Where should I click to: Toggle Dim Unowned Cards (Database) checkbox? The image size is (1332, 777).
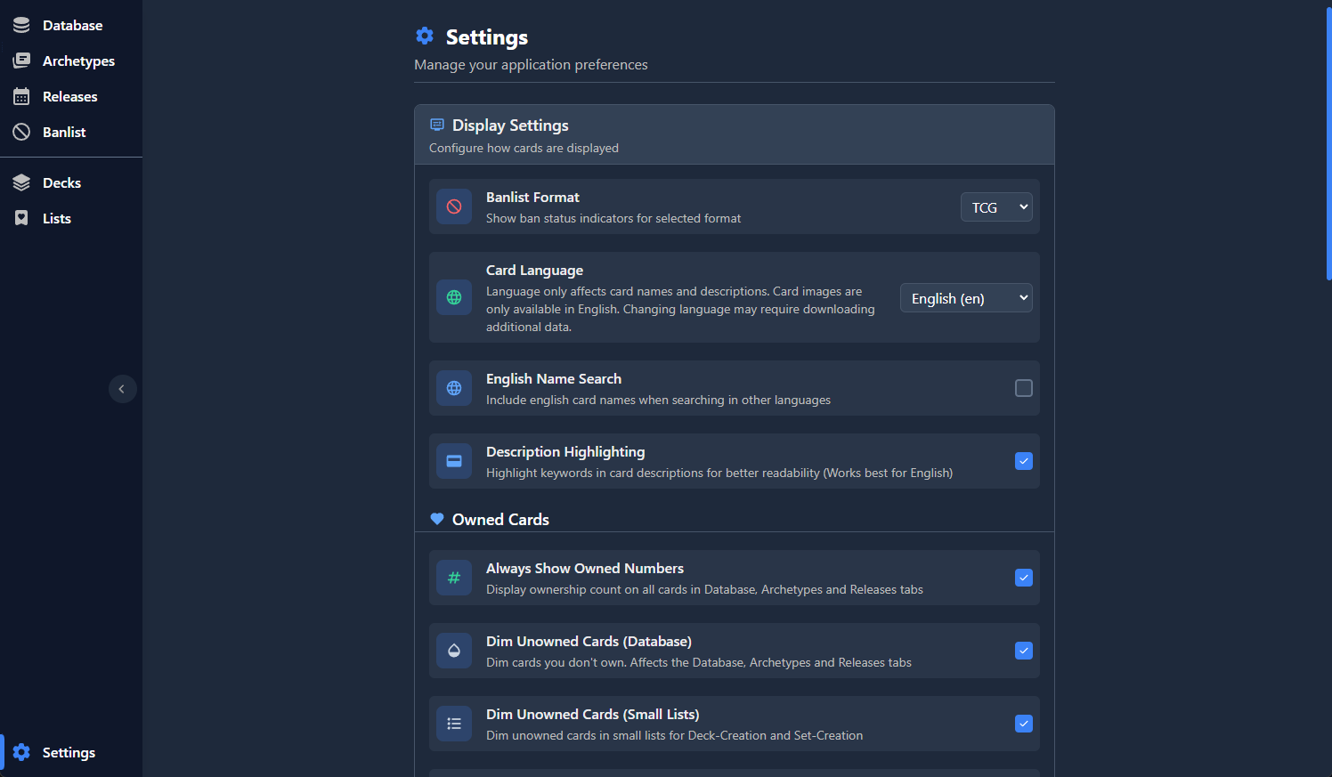(1024, 651)
